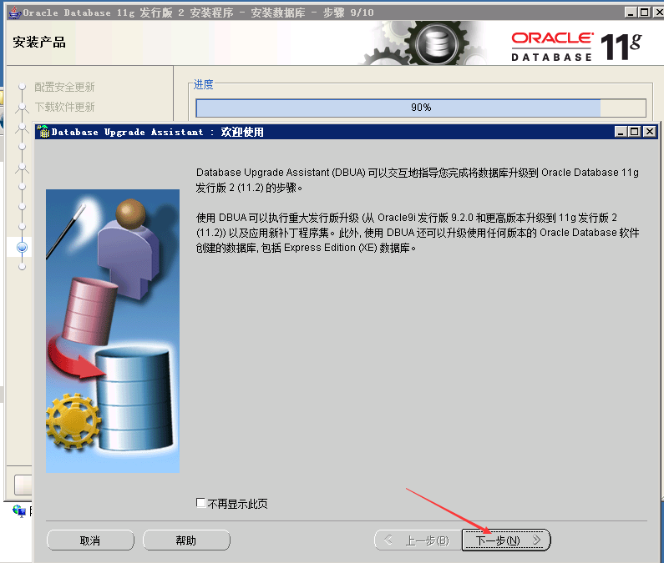The image size is (664, 563).
Task: Select the 下载软件更新 step in installer sidebar
Action: pyautogui.click(x=64, y=107)
